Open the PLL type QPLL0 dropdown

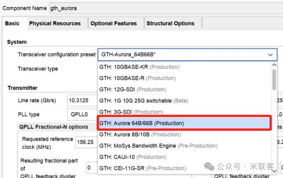82,115
